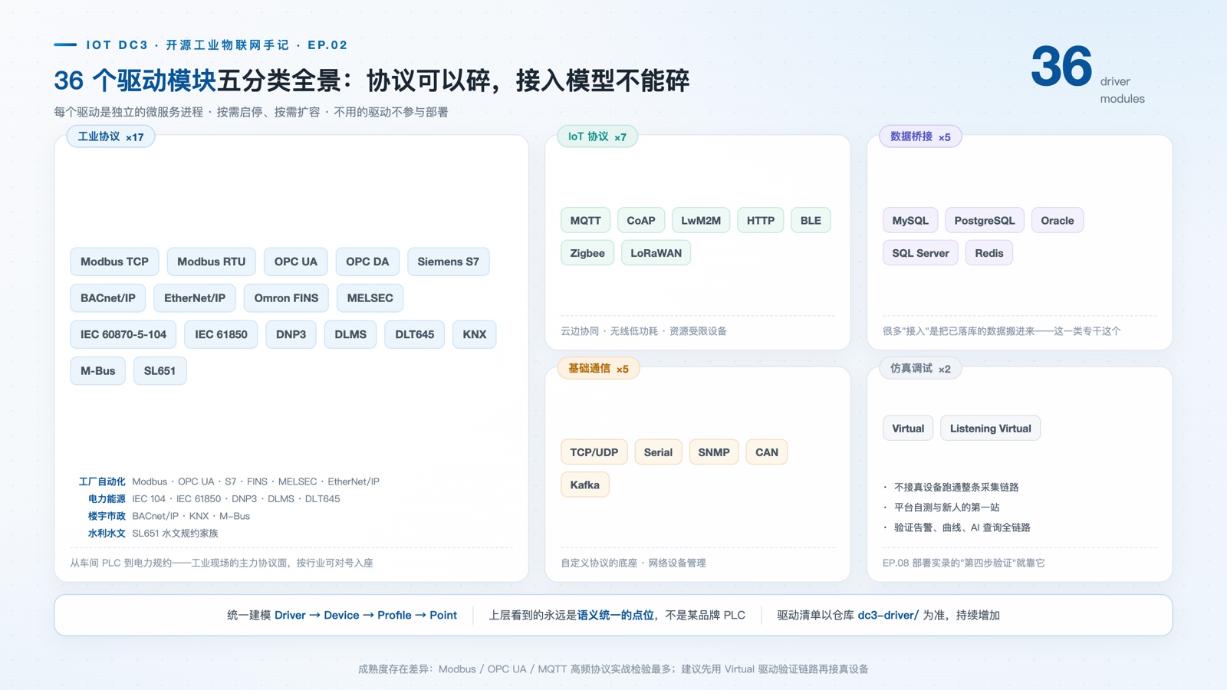
Task: Click the SL651 chip
Action: point(160,371)
